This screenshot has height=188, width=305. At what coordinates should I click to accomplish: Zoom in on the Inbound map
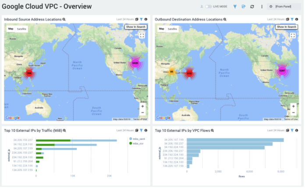coord(142,106)
